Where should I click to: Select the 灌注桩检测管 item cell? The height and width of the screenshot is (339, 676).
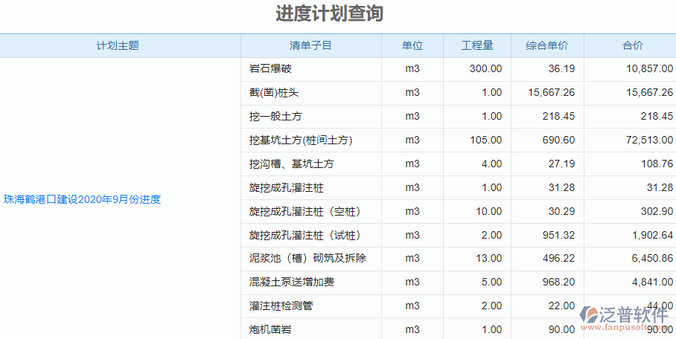(311, 306)
